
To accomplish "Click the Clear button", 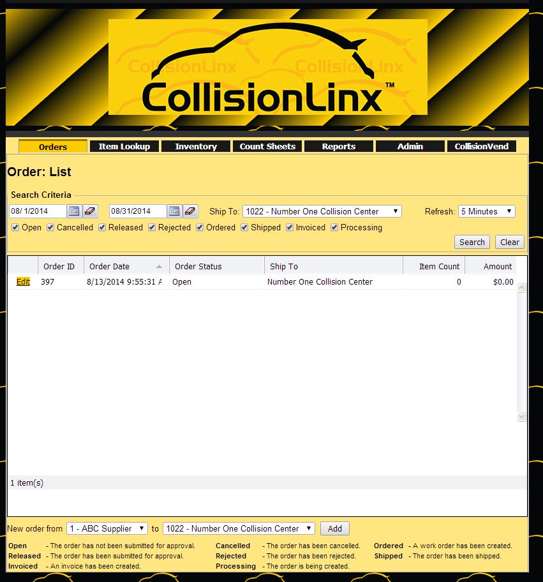I will (x=510, y=242).
